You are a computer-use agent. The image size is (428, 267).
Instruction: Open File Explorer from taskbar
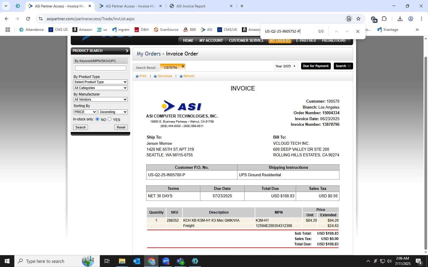click(122, 261)
